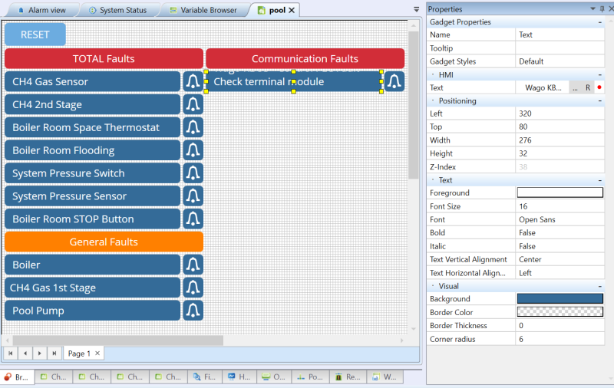Select the Pool Pump label
The image size is (614, 388).
coord(92,311)
